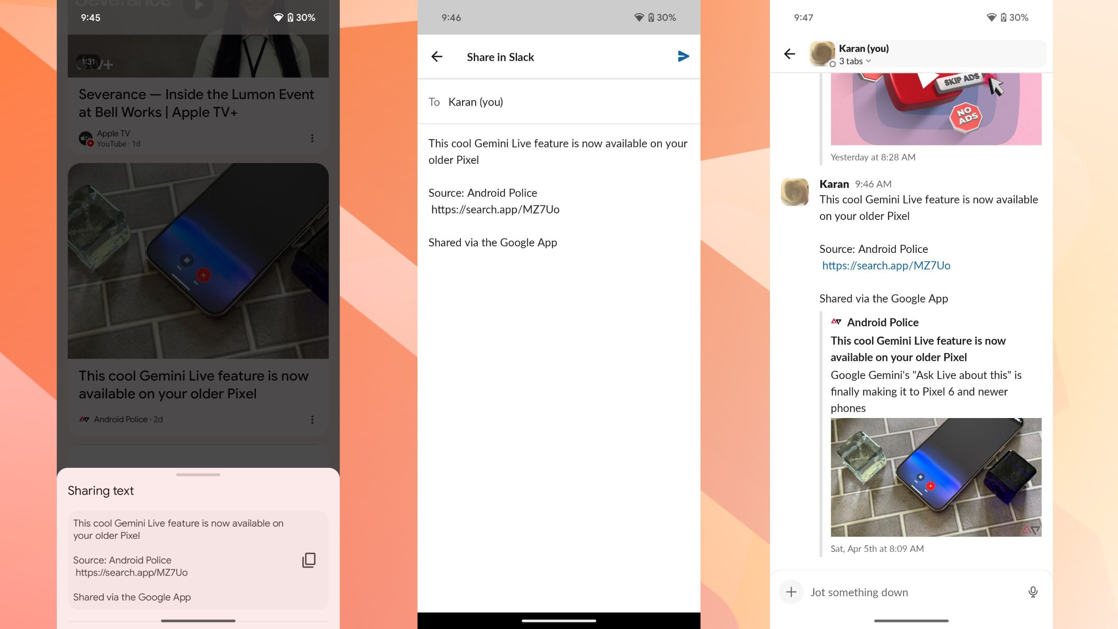Open attachment plus button in message bar
The image size is (1118, 629).
(791, 592)
